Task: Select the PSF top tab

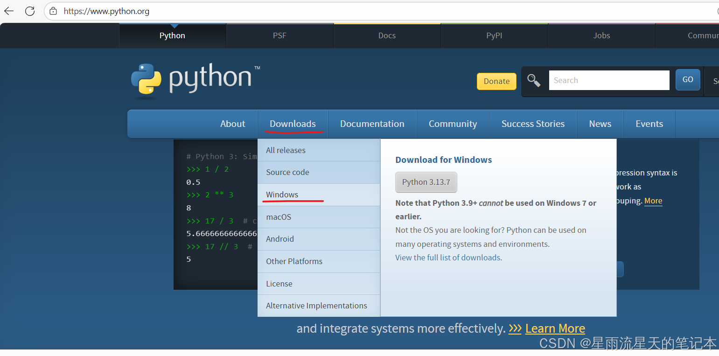Action: coord(279,35)
